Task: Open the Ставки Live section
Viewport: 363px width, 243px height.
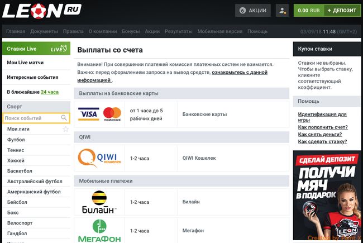Action: point(36,49)
